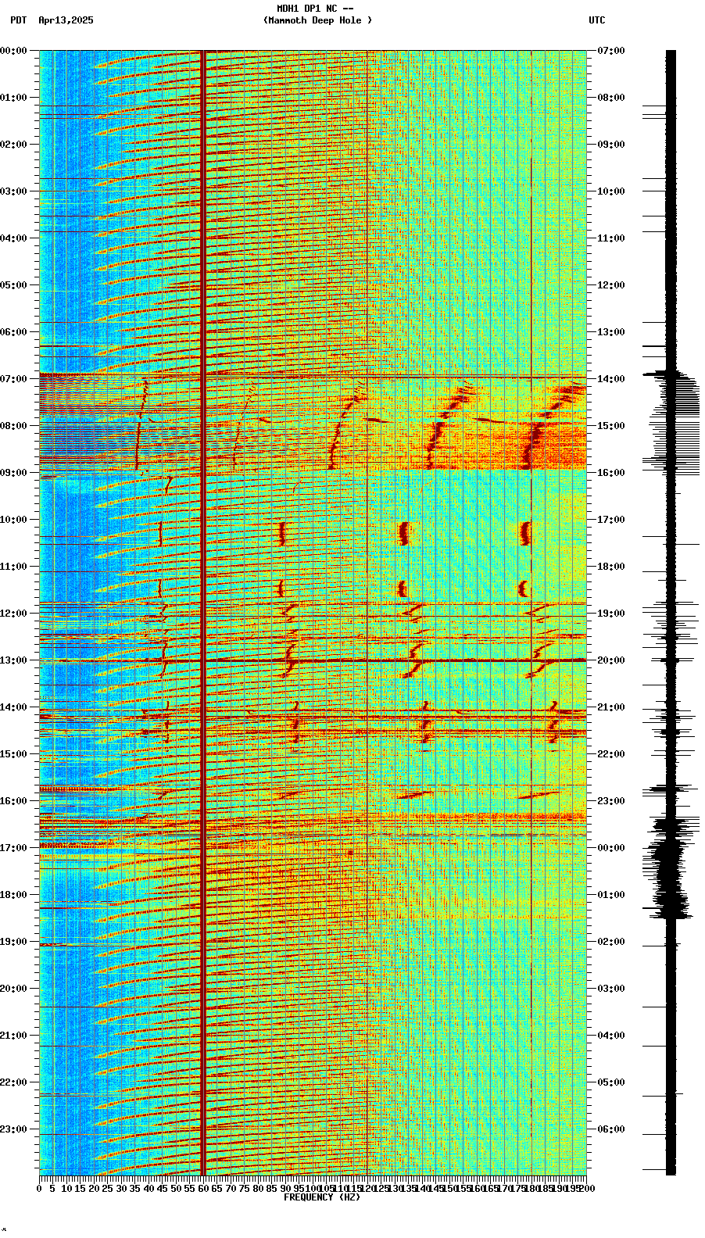
Task: Click the horizontal red band at 13:00 PDT
Action: tap(313, 660)
